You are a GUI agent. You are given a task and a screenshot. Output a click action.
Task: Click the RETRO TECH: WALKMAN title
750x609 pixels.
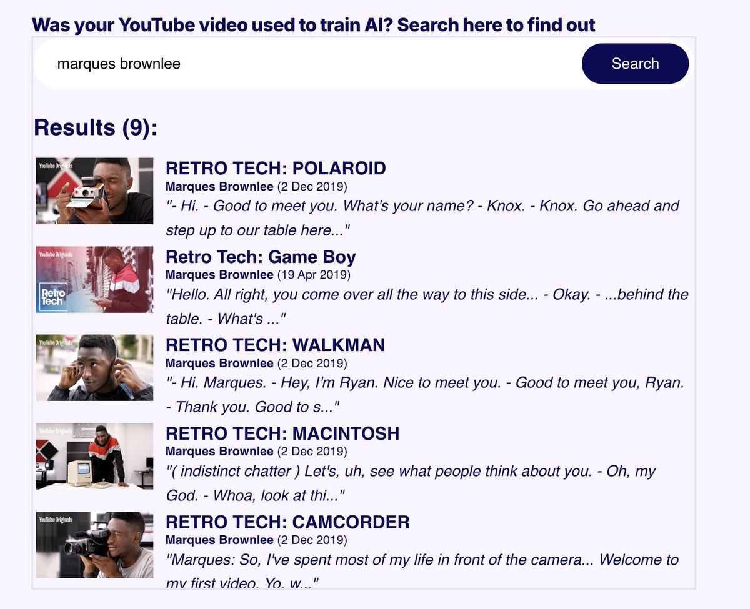(275, 345)
